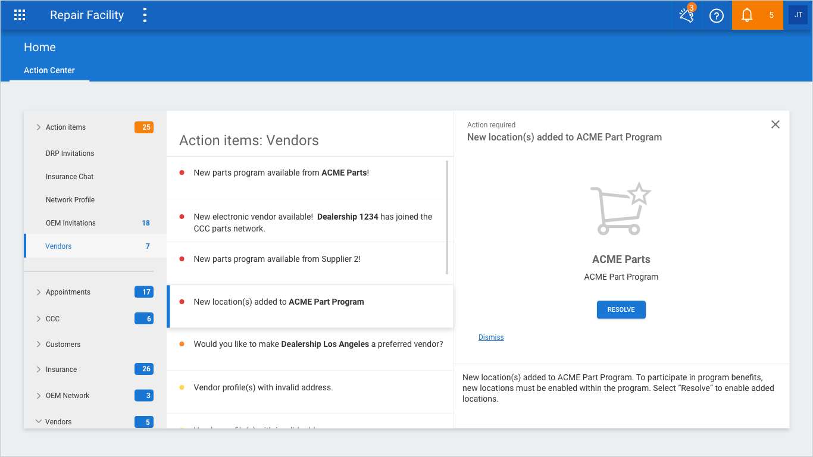The width and height of the screenshot is (813, 457).
Task: Click the 6 CCC count badge
Action: pos(144,318)
